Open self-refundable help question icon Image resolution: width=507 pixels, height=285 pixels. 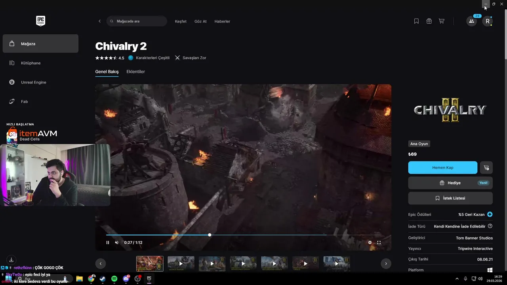(490, 226)
